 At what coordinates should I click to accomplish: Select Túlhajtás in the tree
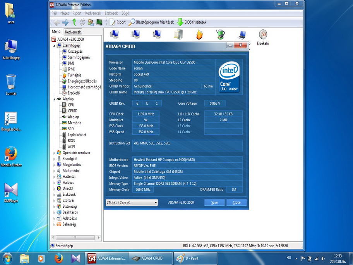click(75, 75)
